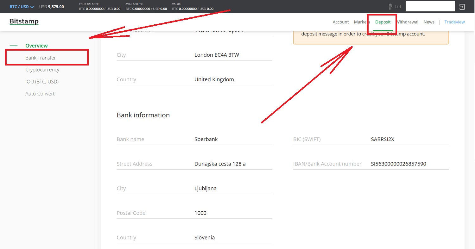The height and width of the screenshot is (249, 475).
Task: Click the YOUR BALANCE label
Action: [x=89, y=4]
